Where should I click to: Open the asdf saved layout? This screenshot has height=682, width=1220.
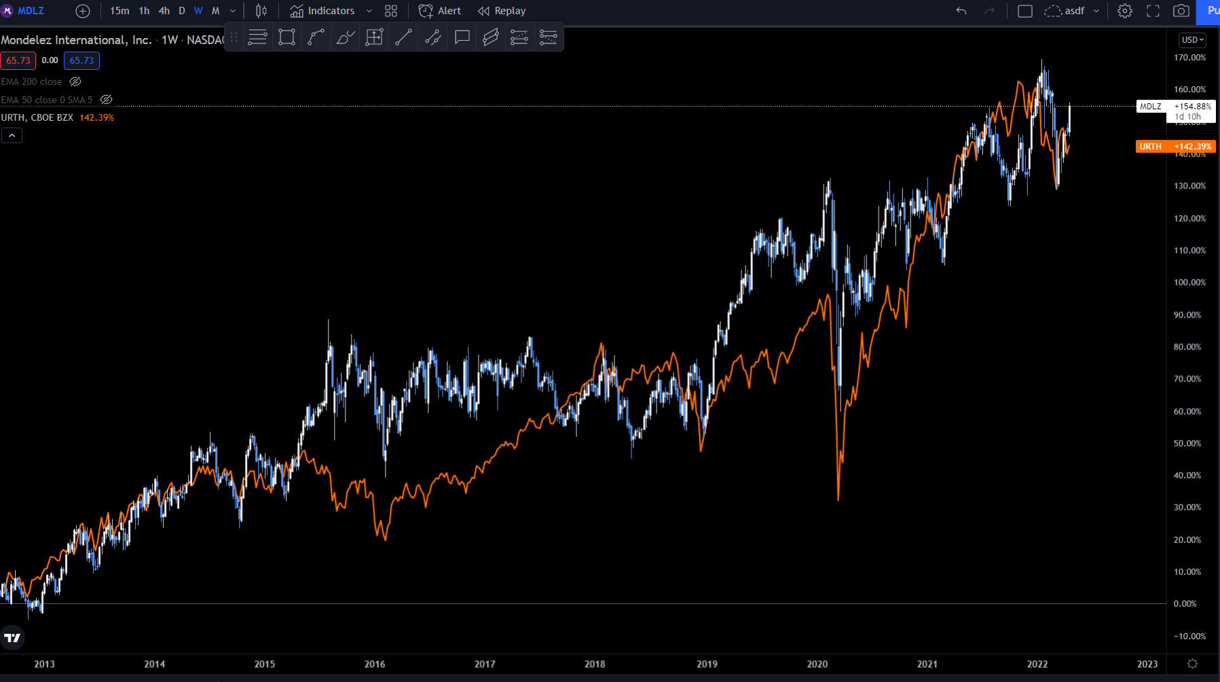1065,11
